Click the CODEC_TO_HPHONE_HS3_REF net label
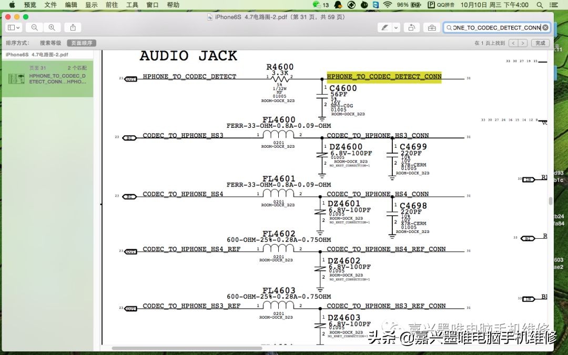The image size is (568, 355). 191,306
